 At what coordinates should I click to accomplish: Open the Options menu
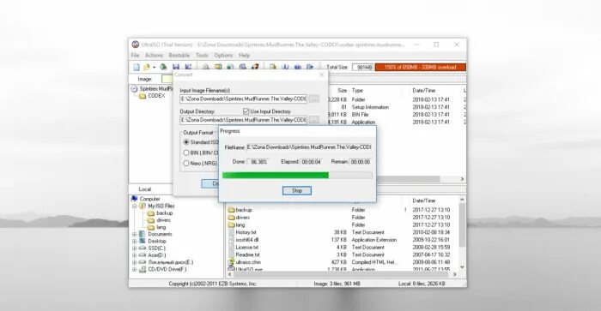tap(223, 56)
